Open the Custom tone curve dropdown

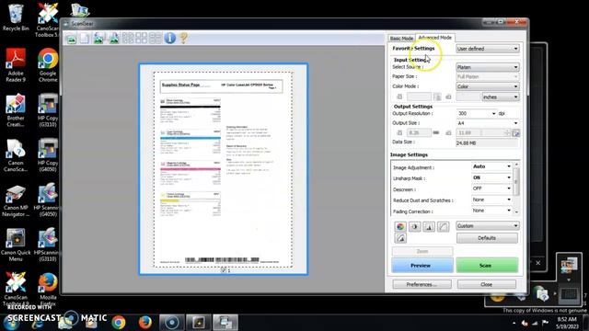488,226
